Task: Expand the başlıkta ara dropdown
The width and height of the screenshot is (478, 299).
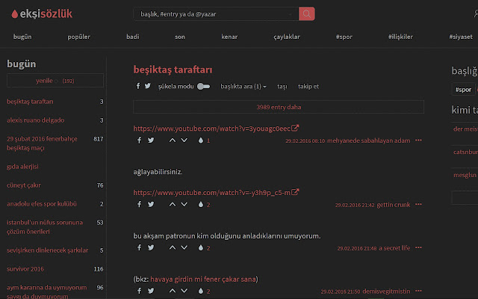Action: (243, 87)
